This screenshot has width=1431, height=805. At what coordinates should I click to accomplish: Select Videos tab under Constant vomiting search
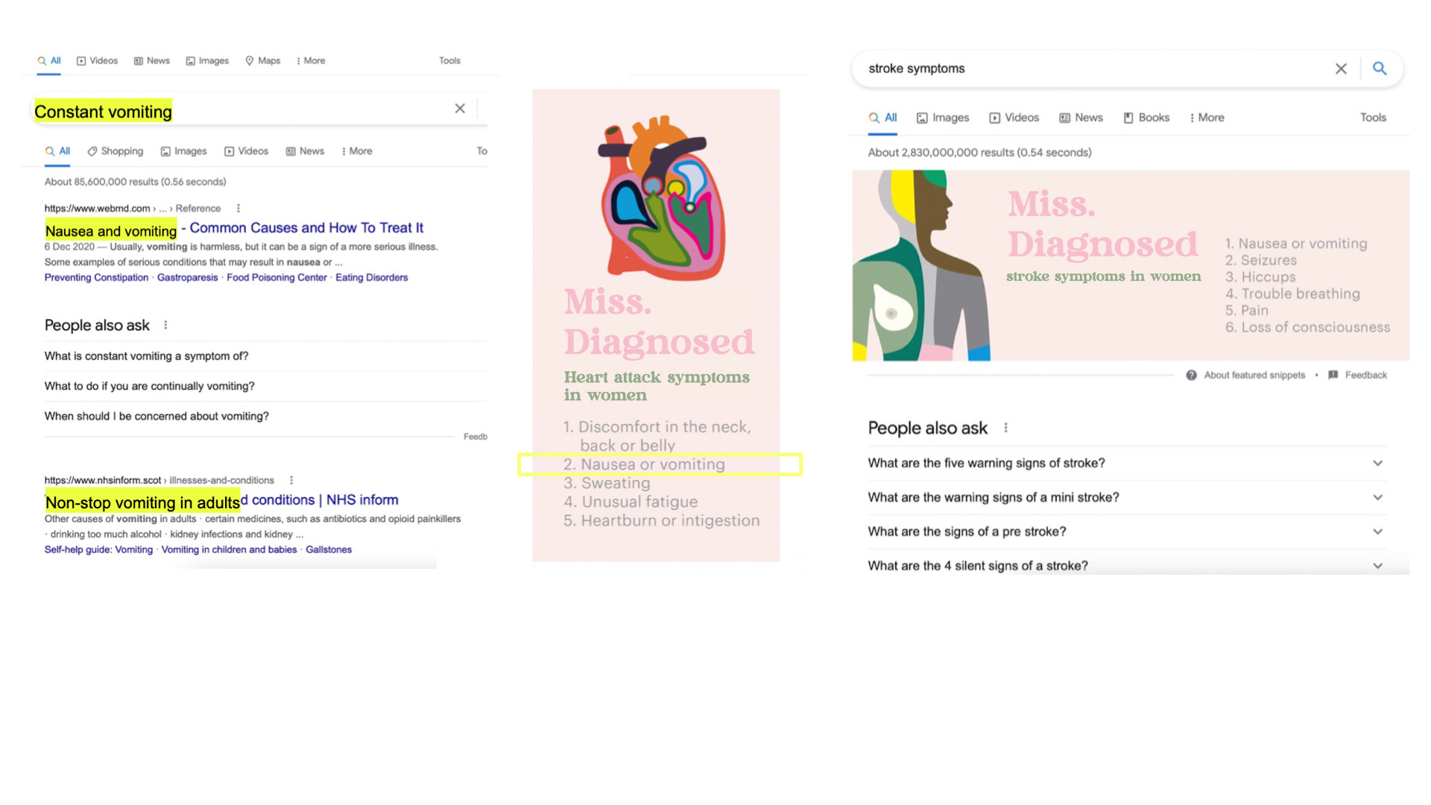click(x=246, y=151)
